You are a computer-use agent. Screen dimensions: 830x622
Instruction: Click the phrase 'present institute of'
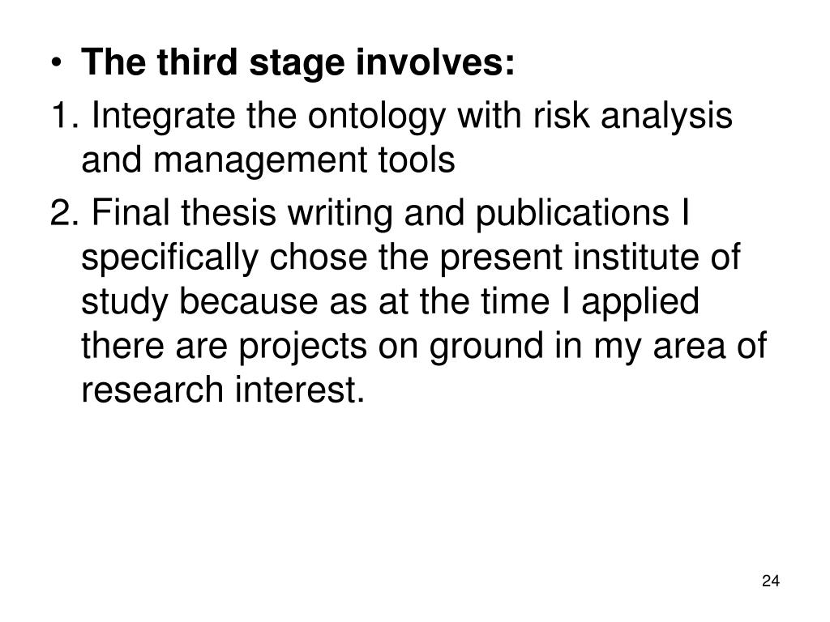click(x=590, y=258)
